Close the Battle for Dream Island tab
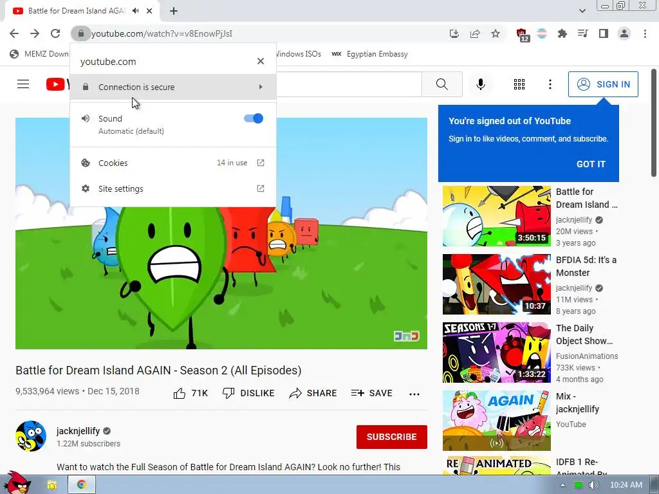This screenshot has width=659, height=494. pos(149,11)
